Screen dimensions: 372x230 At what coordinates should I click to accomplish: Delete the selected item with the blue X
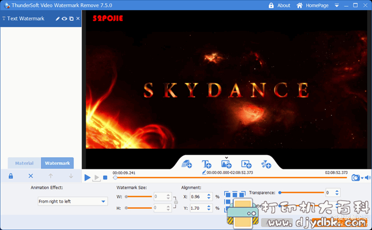point(31,176)
